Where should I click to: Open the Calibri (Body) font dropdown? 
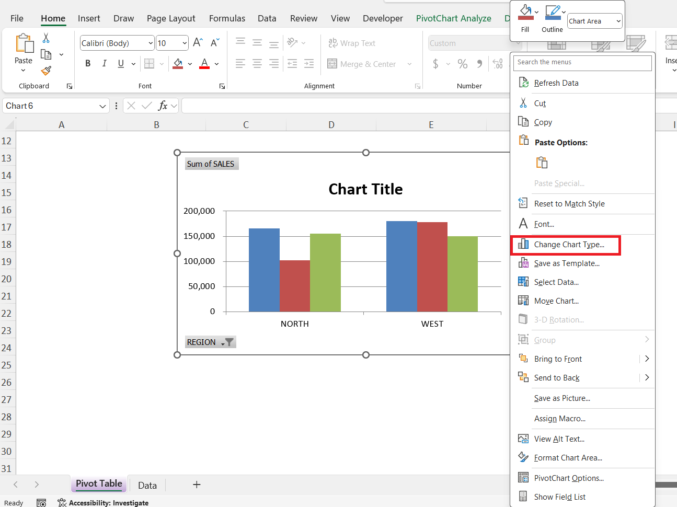pyautogui.click(x=151, y=43)
